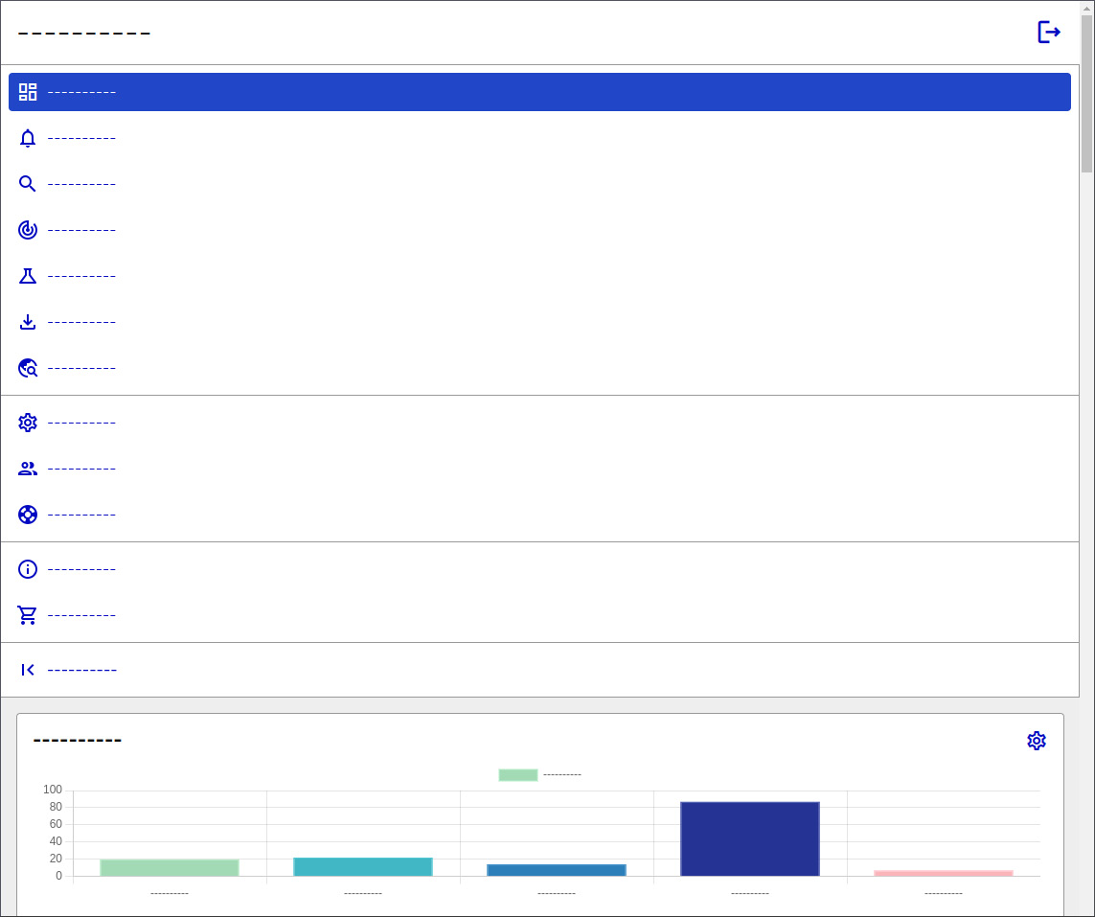Open the target/bullseye navigation item

[28, 229]
